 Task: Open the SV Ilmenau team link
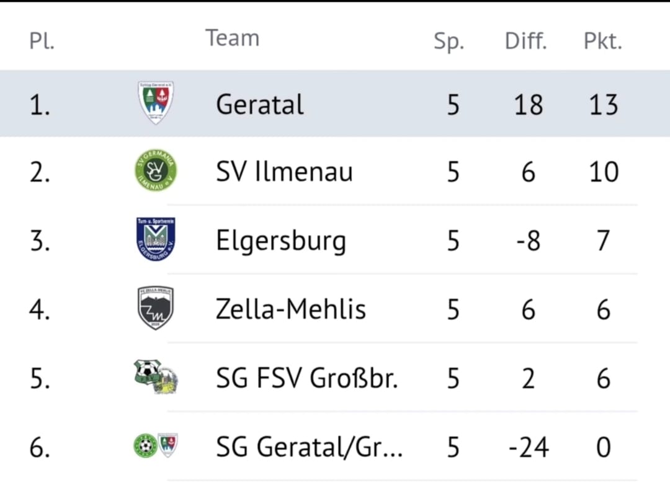pos(284,172)
